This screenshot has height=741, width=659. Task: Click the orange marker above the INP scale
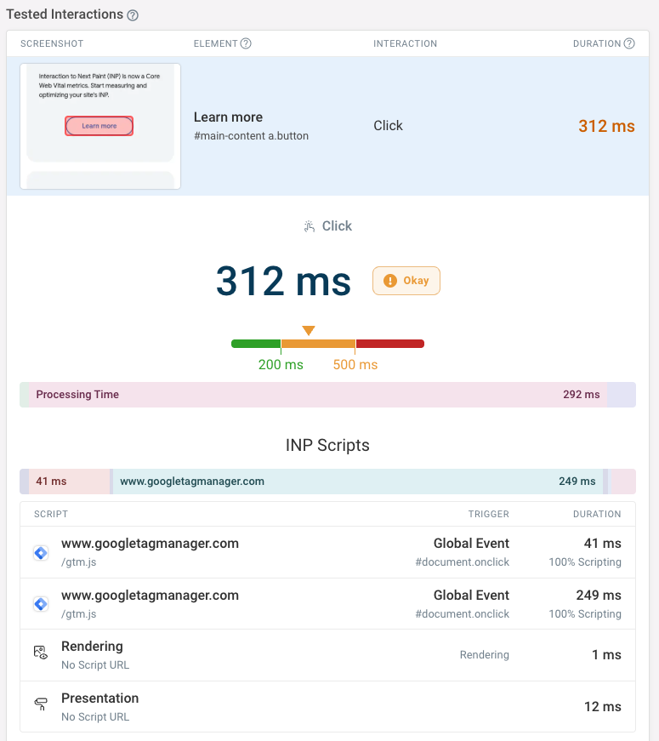(x=309, y=330)
